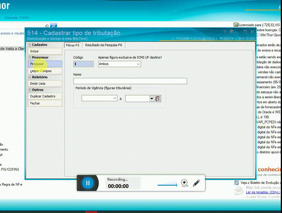
Task: Click the Fechar button
Action: click(45, 103)
